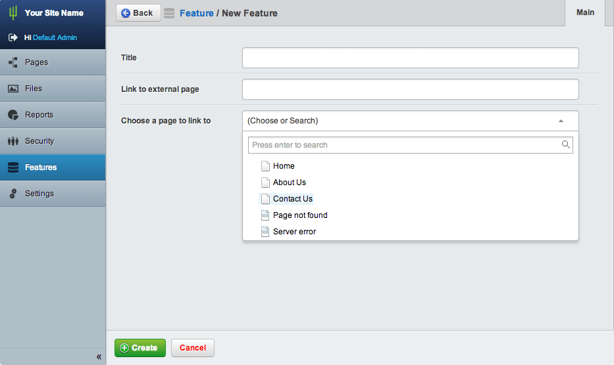
Task: Click the magnifier icon in page search box
Action: point(565,144)
